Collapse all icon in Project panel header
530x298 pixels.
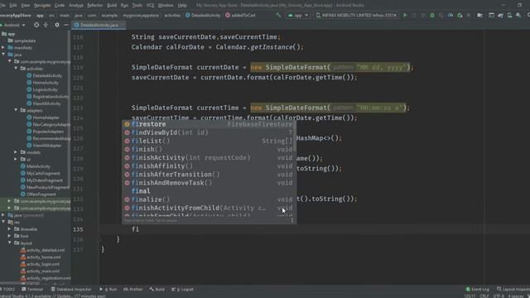[46, 25]
